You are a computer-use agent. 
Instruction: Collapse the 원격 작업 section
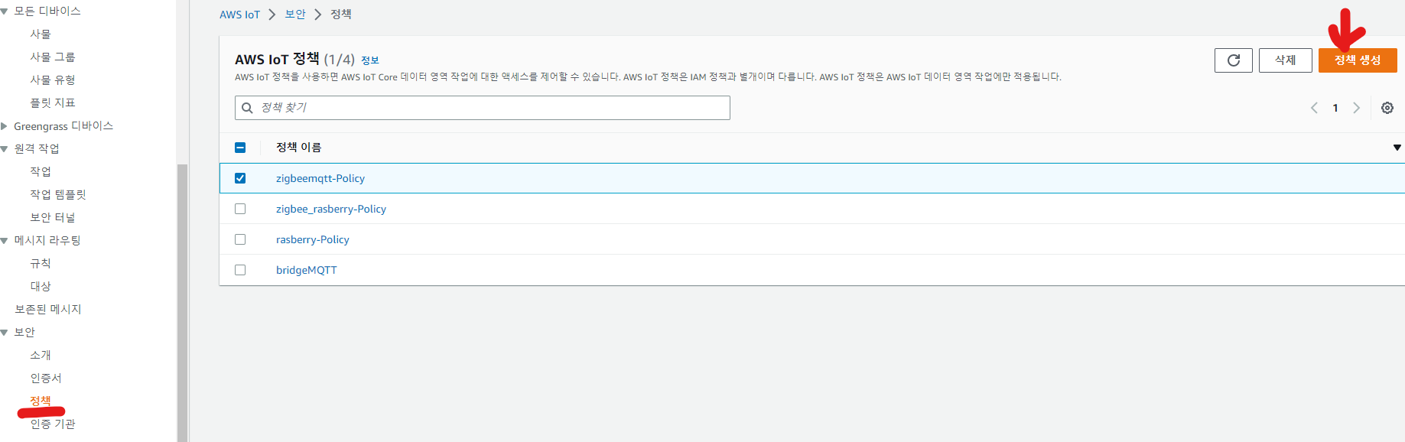pyautogui.click(x=5, y=149)
